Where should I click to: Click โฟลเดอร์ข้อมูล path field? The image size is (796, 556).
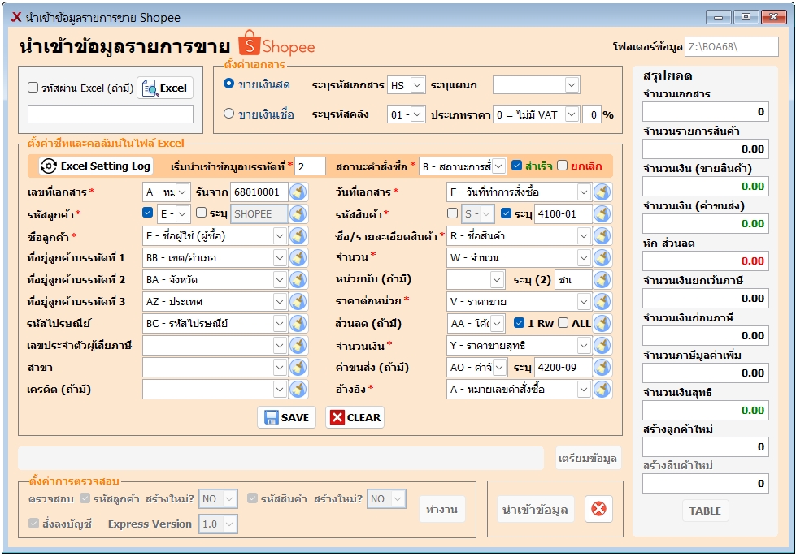731,46
